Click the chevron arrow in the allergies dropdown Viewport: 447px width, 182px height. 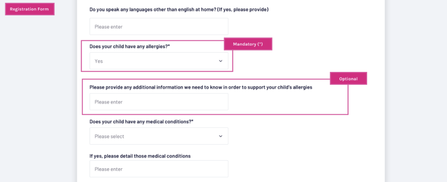point(220,61)
